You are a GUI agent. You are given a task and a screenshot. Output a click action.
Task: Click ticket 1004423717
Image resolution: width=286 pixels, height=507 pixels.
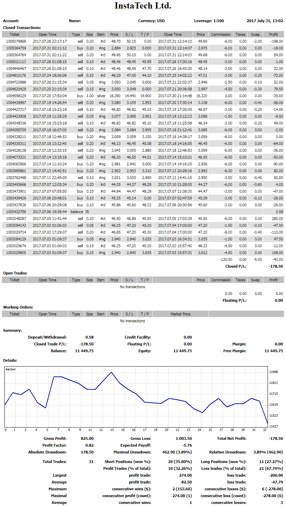click(x=16, y=109)
